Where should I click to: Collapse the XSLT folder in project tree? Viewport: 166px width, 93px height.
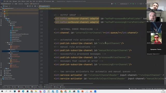coord(8,63)
